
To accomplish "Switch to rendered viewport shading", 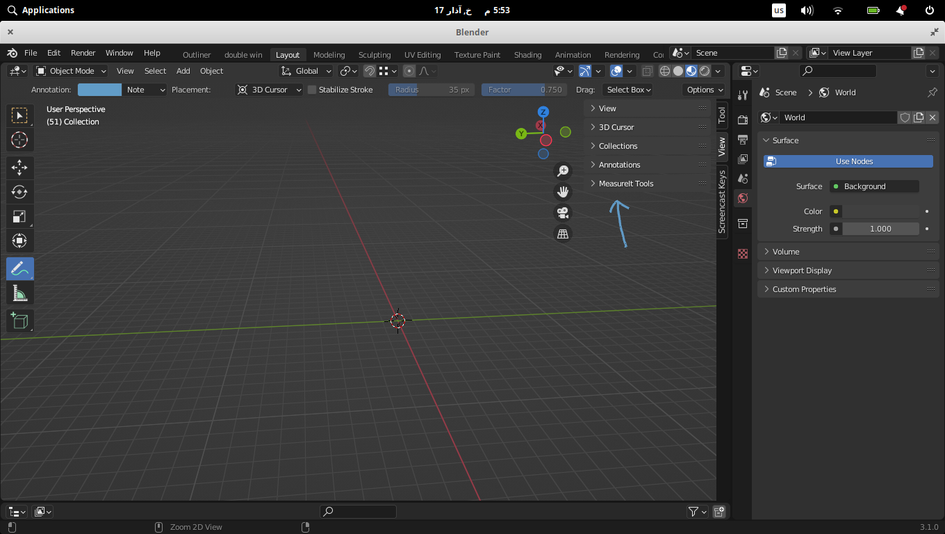I will coord(705,71).
